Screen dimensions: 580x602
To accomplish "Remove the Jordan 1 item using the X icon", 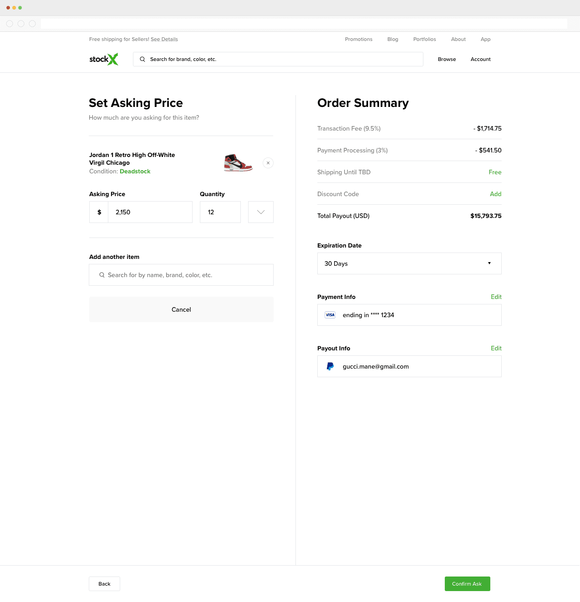I will point(268,163).
